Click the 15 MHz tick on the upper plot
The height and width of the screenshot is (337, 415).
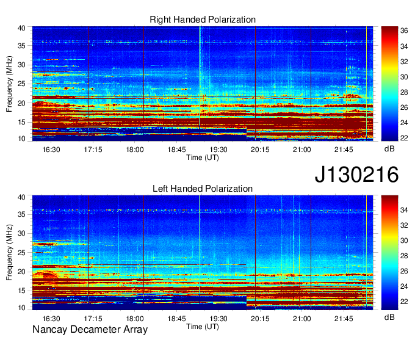[22, 122]
